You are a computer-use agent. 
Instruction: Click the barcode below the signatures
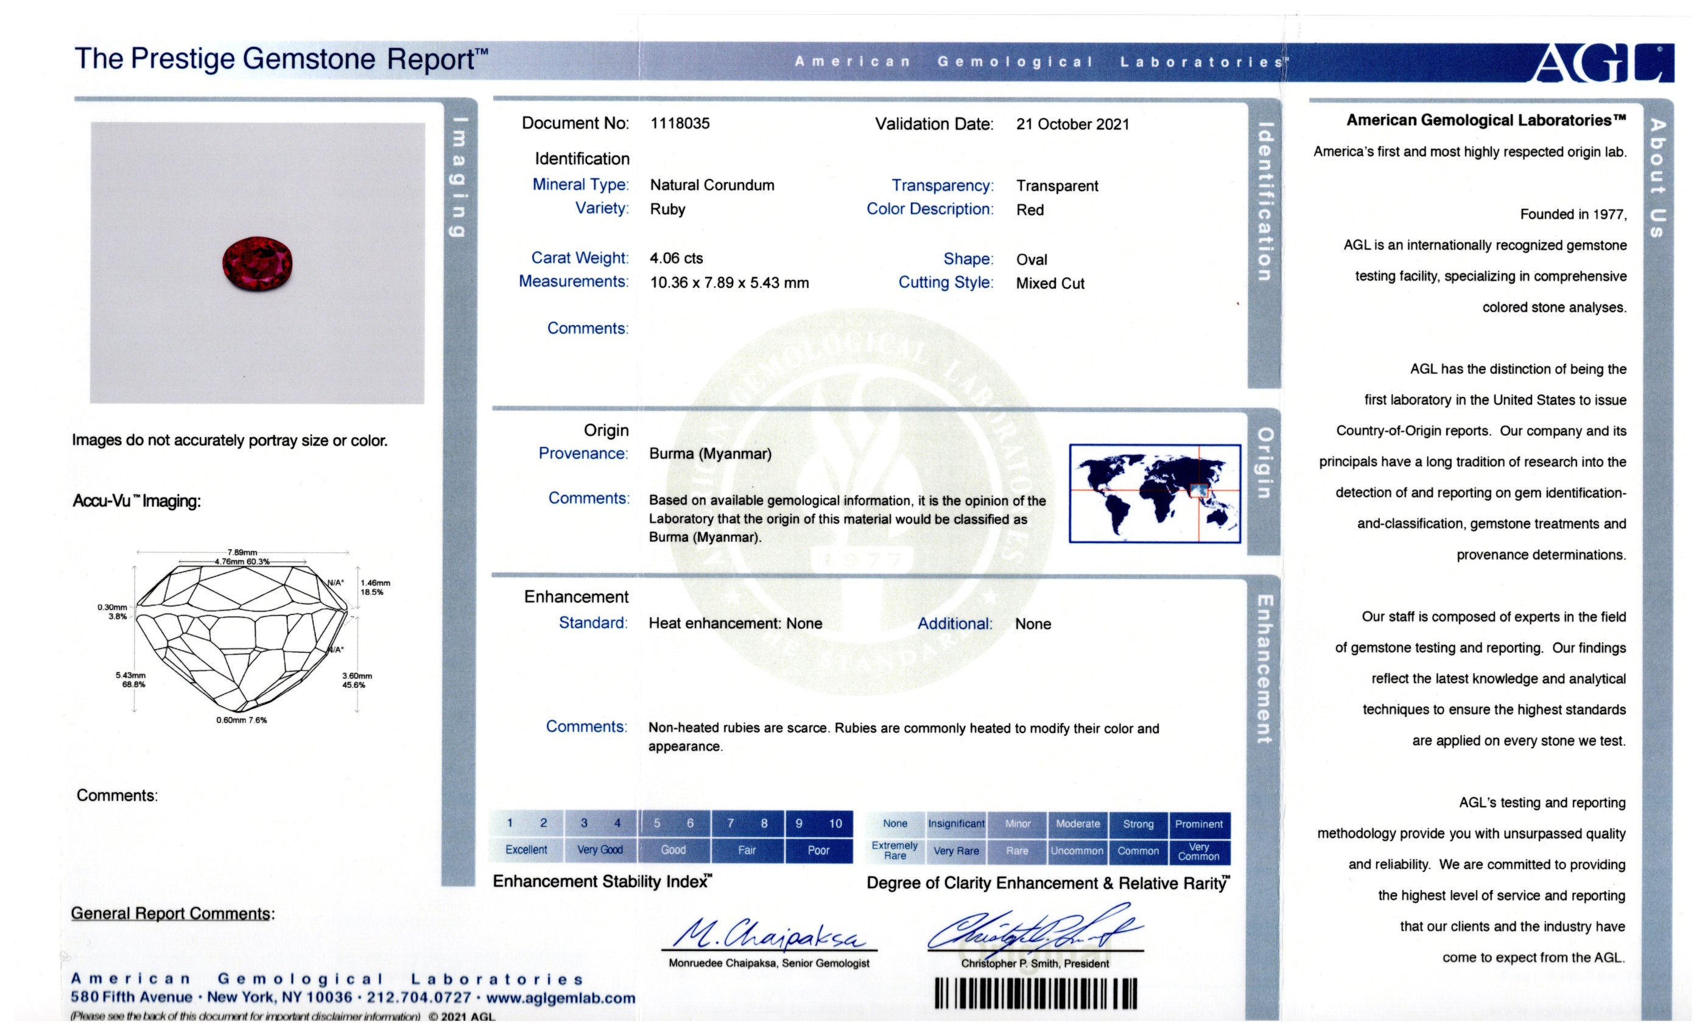coord(1035,994)
